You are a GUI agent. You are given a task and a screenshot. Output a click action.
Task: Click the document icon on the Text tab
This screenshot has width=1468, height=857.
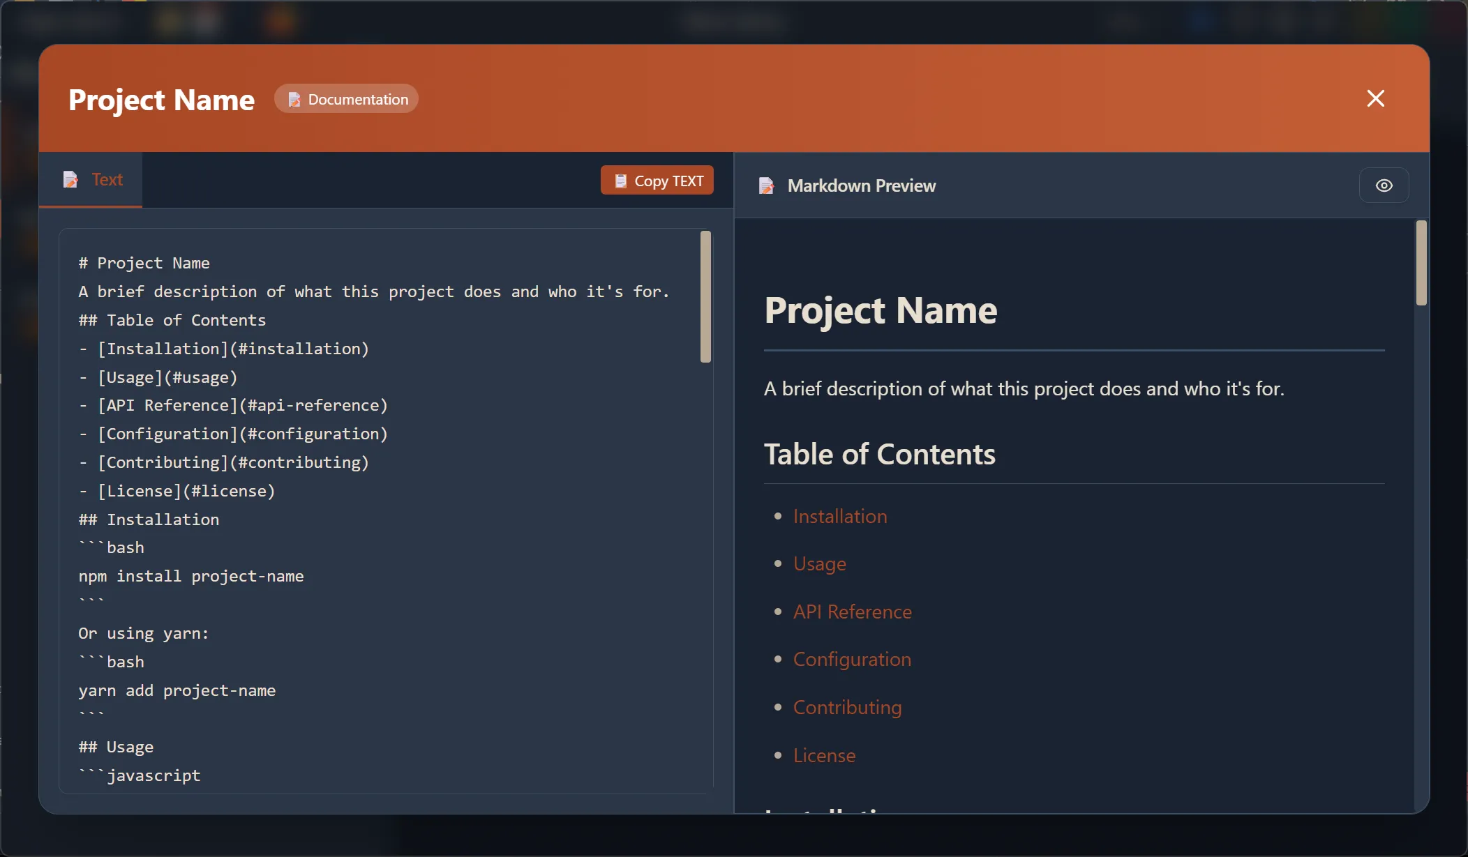point(70,180)
